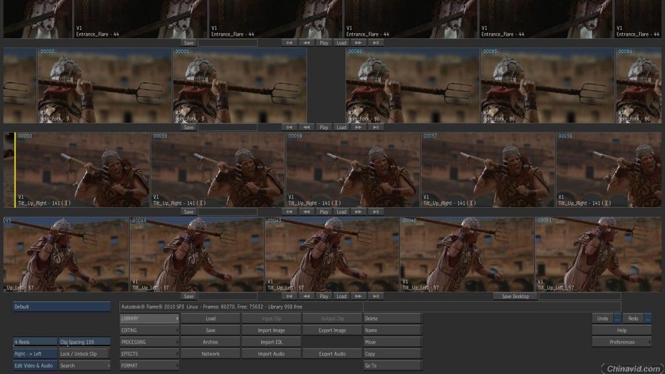665x374 pixels.
Task: Click Import Audio
Action: (271, 354)
